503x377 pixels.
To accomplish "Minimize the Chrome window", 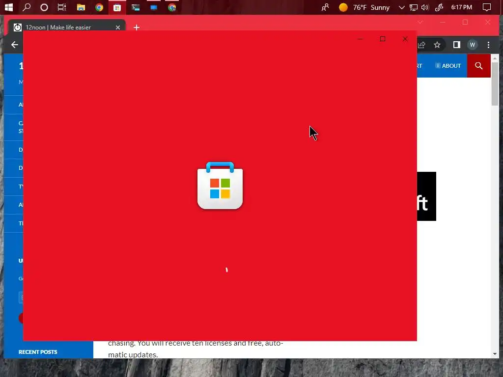I will point(443,22).
